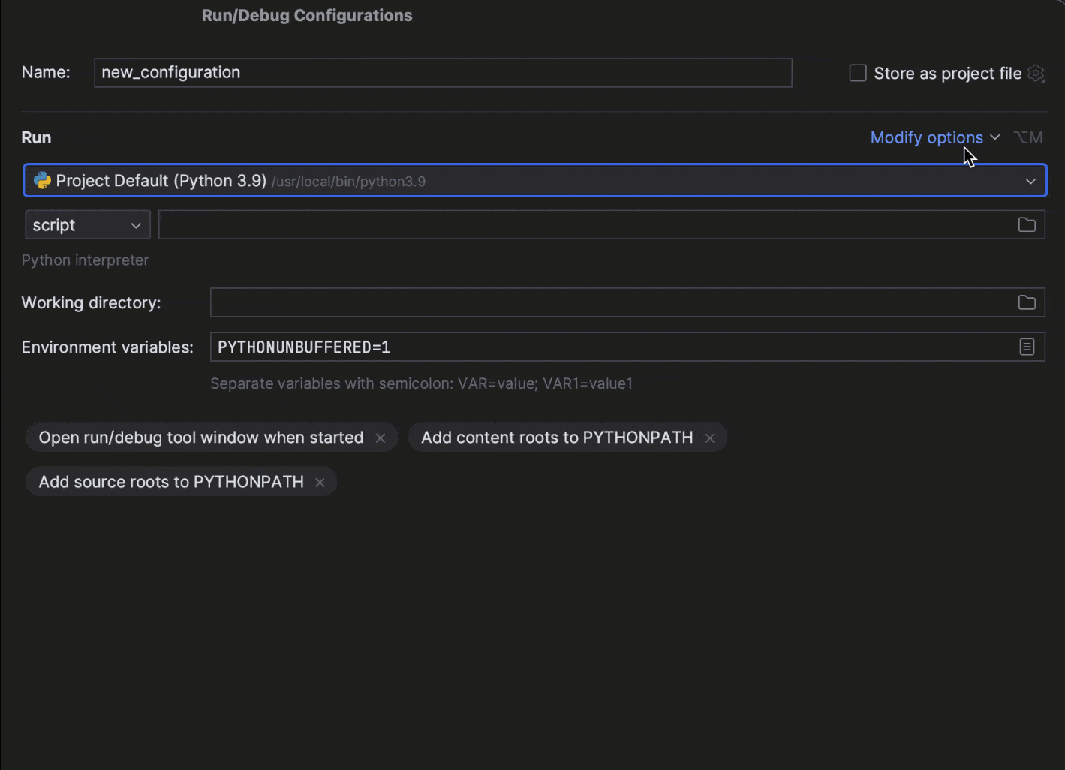Click the Name field containing new_configuration
The image size is (1065, 770).
443,73
